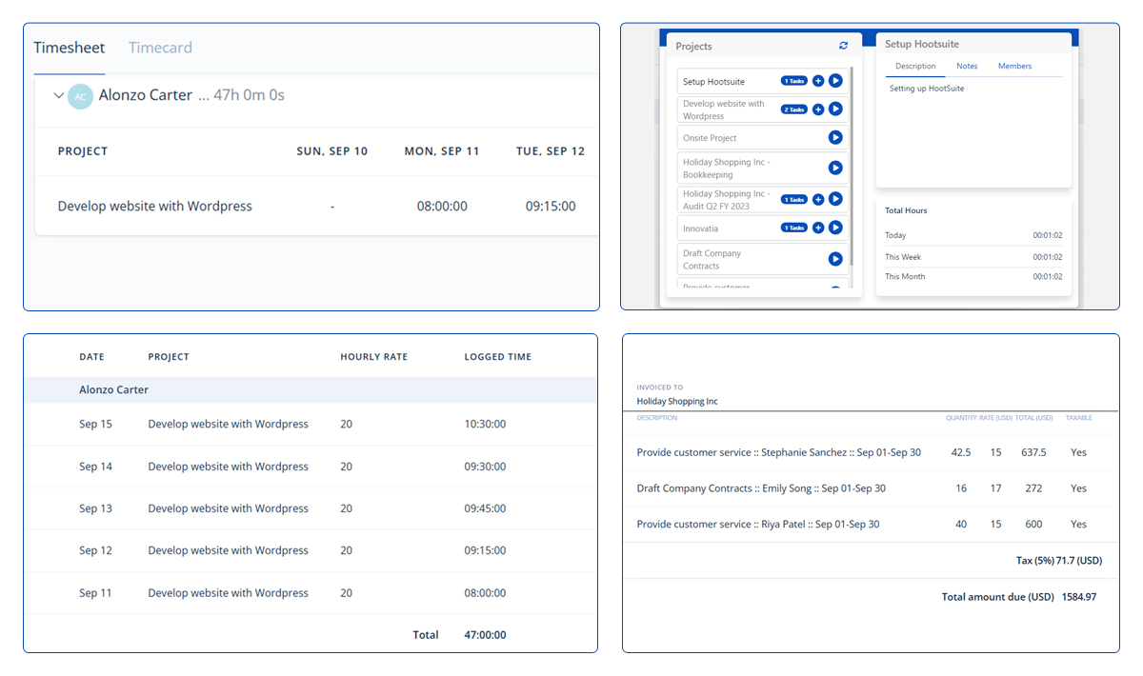The width and height of the screenshot is (1143, 676).
Task: Click the Alonzo Carter group row in report
Action: (x=311, y=389)
